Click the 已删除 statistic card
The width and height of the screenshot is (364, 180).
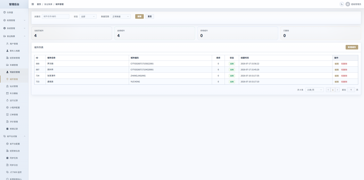tap(321, 33)
